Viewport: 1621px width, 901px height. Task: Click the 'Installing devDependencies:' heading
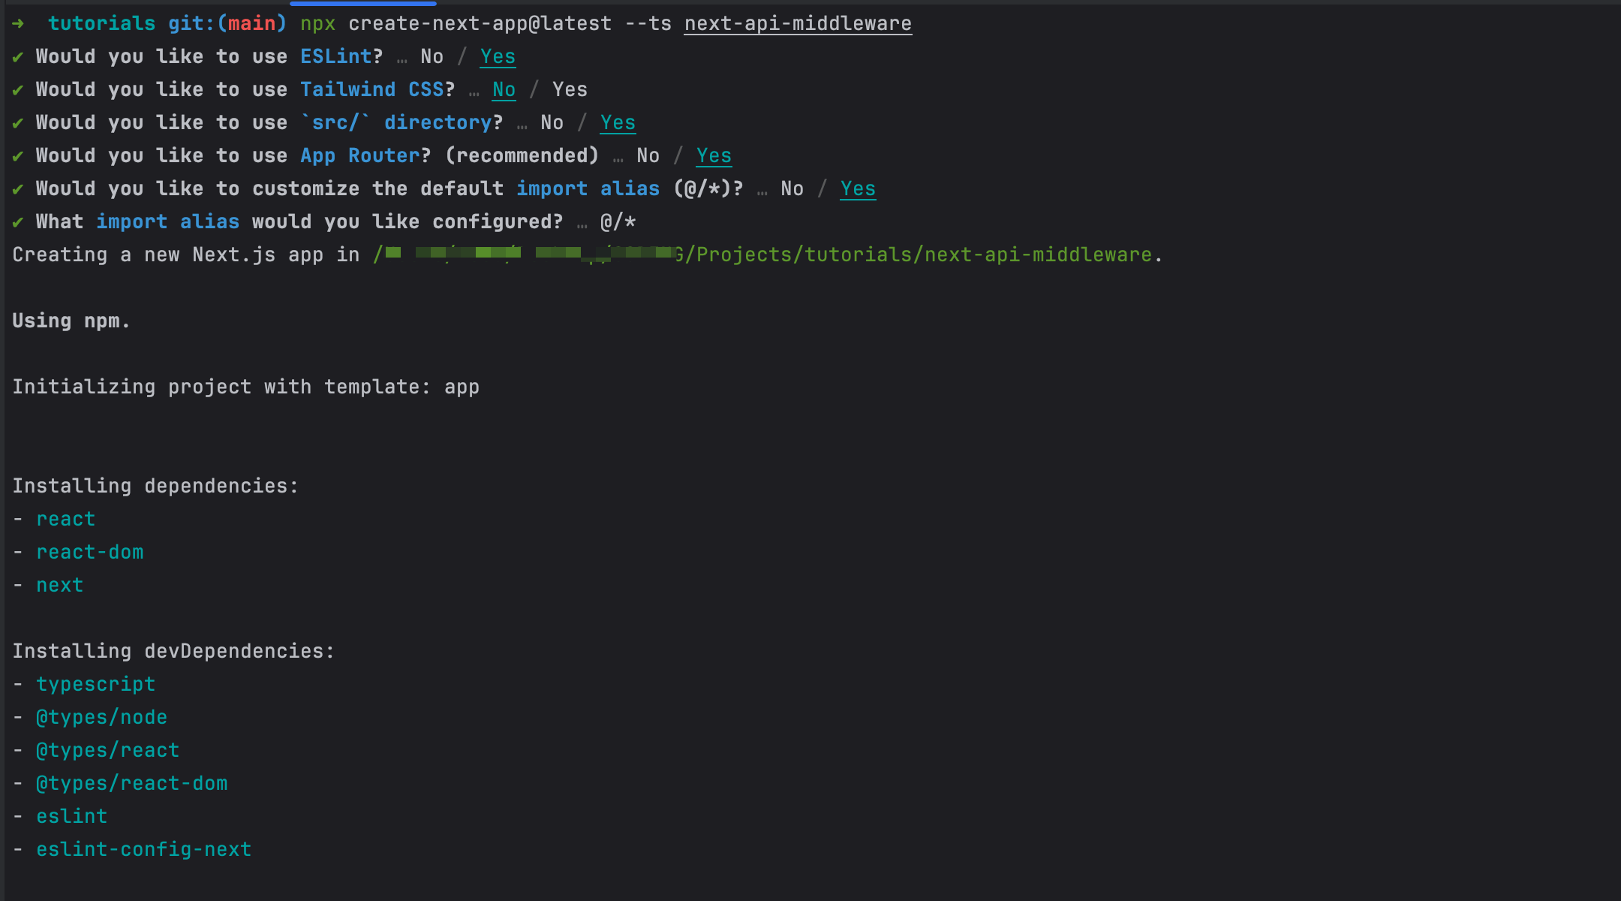[x=173, y=651]
